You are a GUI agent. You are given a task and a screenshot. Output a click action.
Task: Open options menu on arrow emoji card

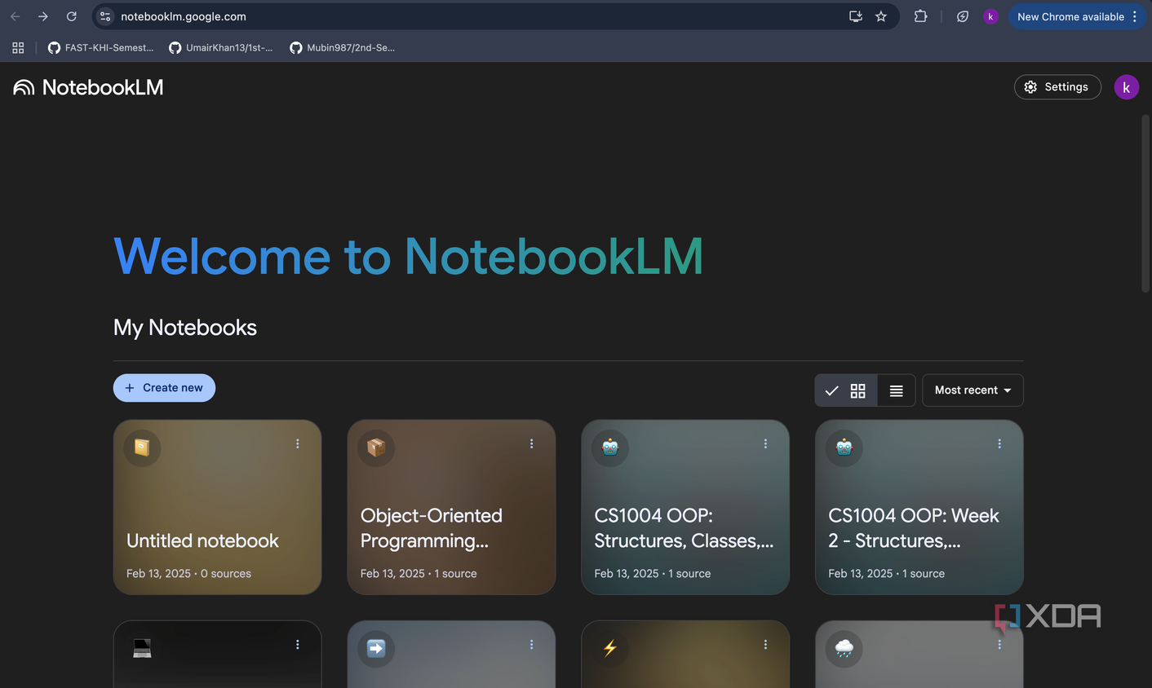point(531,645)
